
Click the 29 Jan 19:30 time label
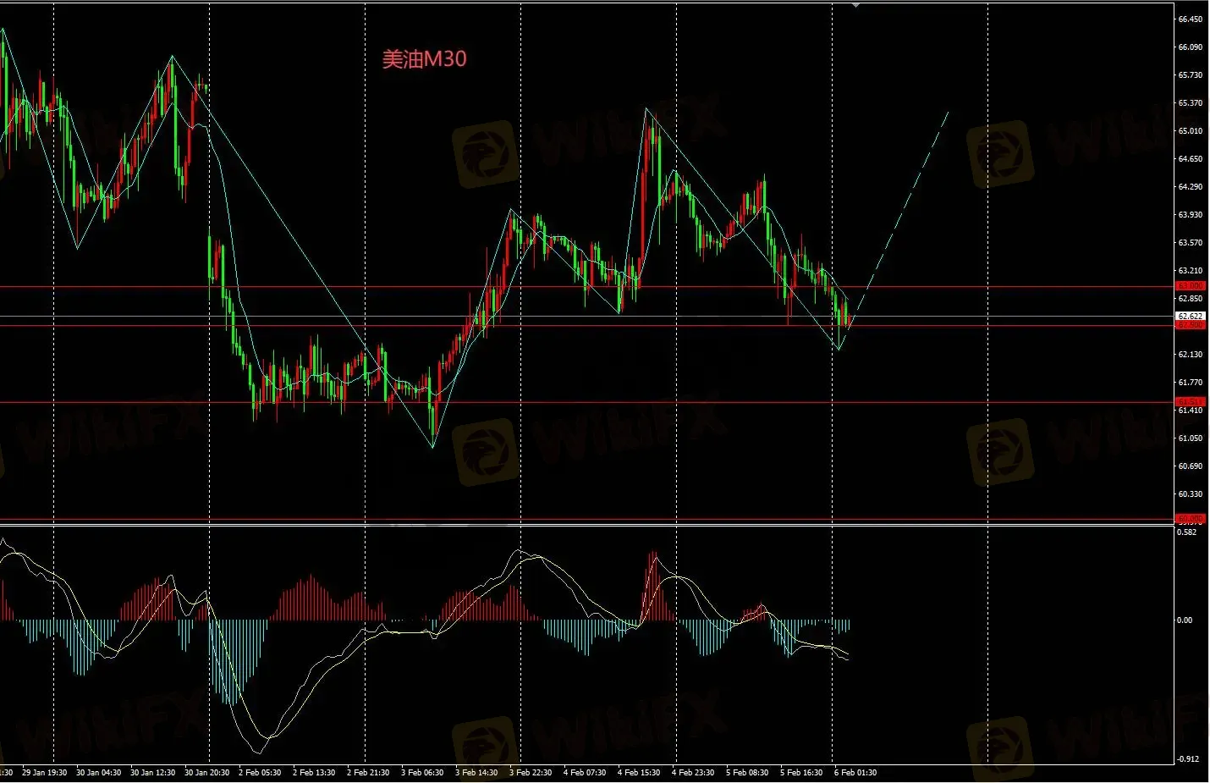click(x=44, y=772)
